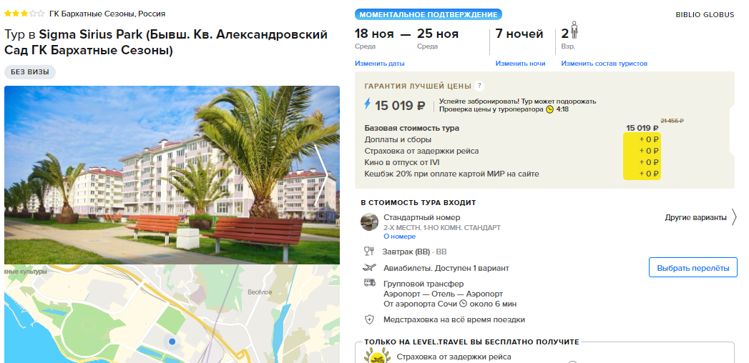Click the group transfer bus icon
Screen dimensions: 749x363
369,283
